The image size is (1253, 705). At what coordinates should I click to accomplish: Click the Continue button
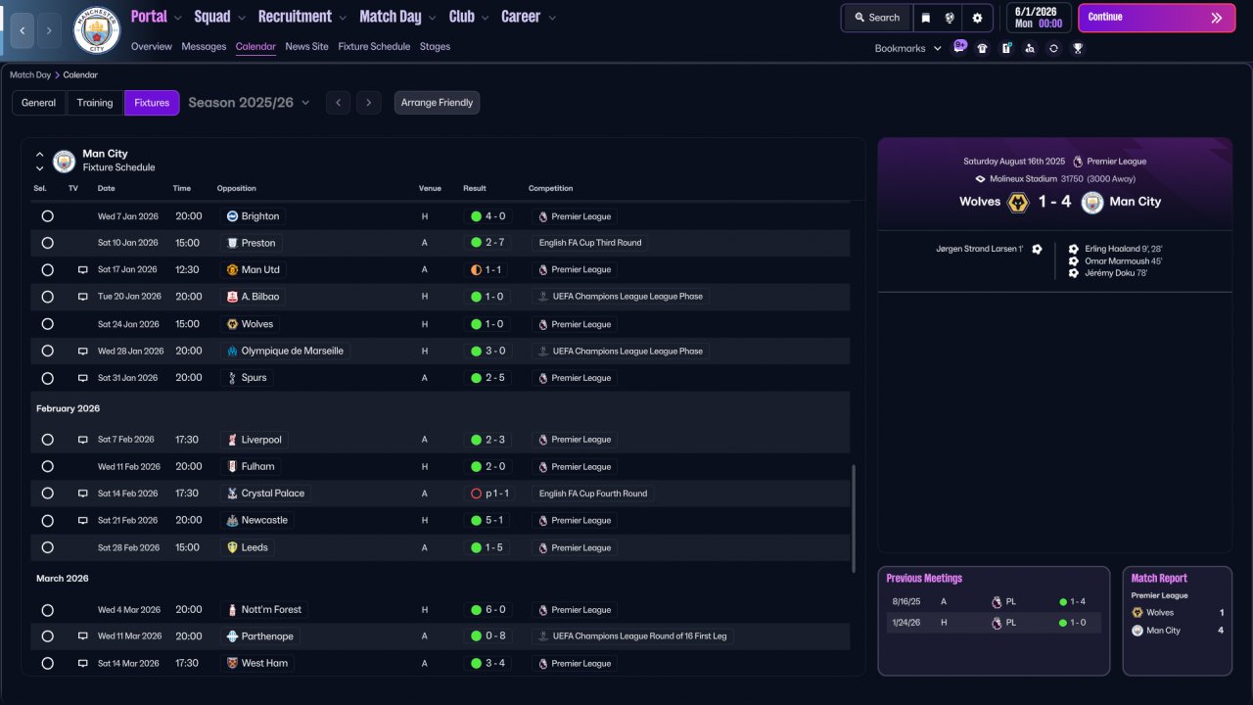1156,18
